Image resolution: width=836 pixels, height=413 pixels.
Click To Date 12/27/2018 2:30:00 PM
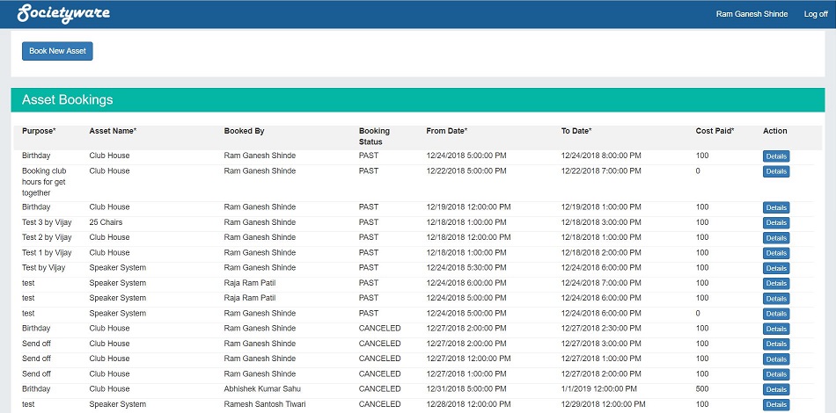(601, 328)
